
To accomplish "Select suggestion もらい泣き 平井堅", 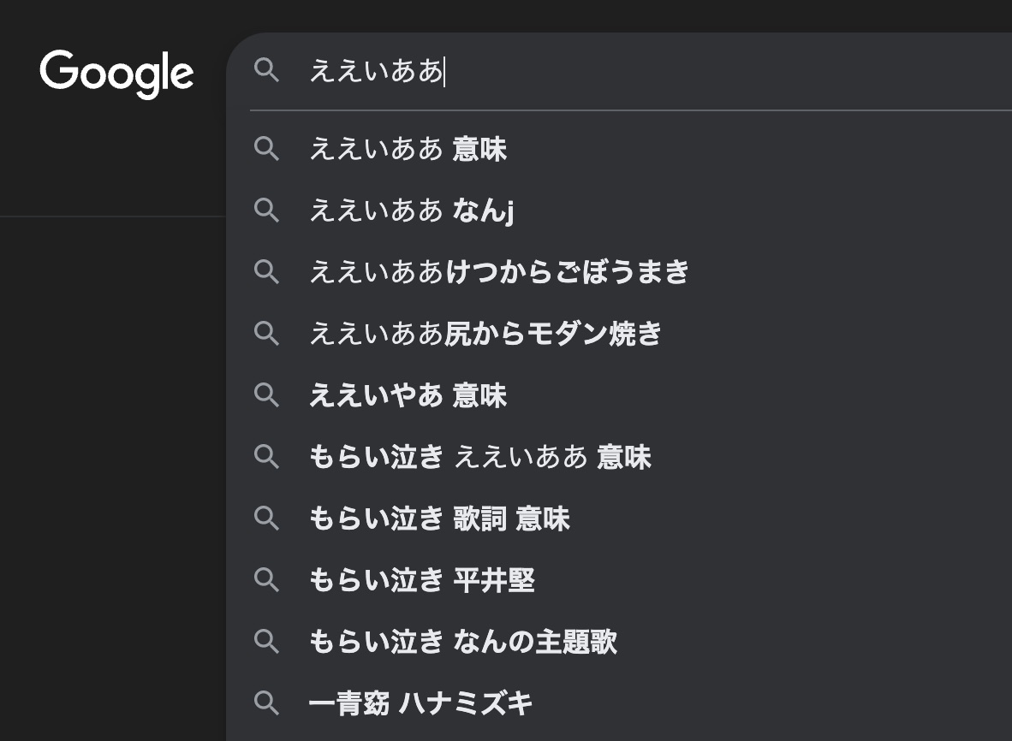I will pos(422,581).
